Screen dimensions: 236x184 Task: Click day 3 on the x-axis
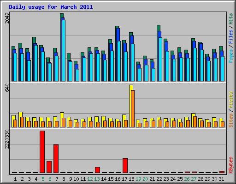(29, 179)
